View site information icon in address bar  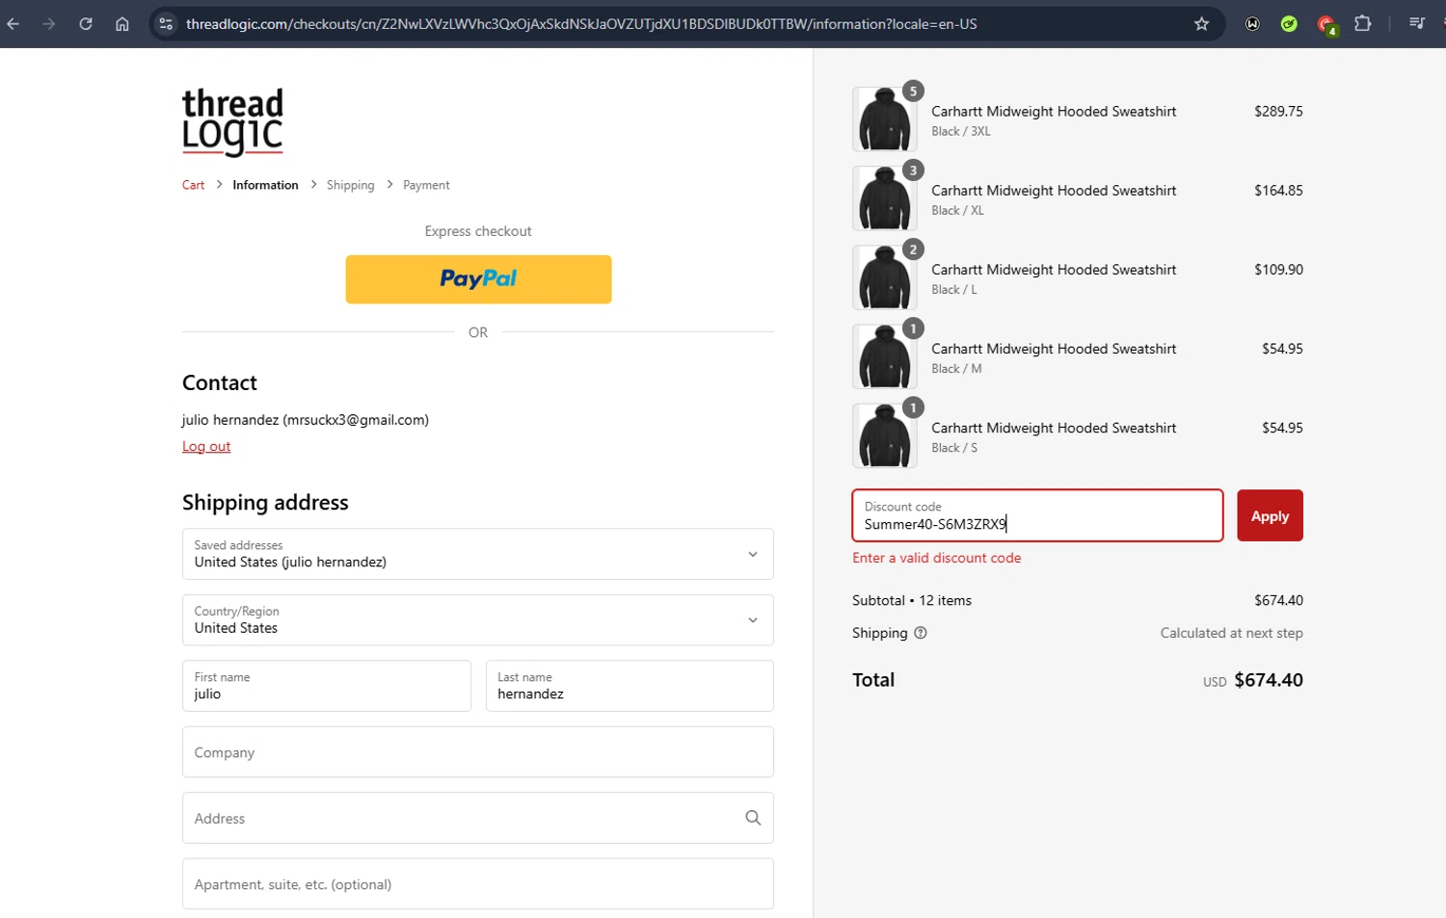(166, 24)
